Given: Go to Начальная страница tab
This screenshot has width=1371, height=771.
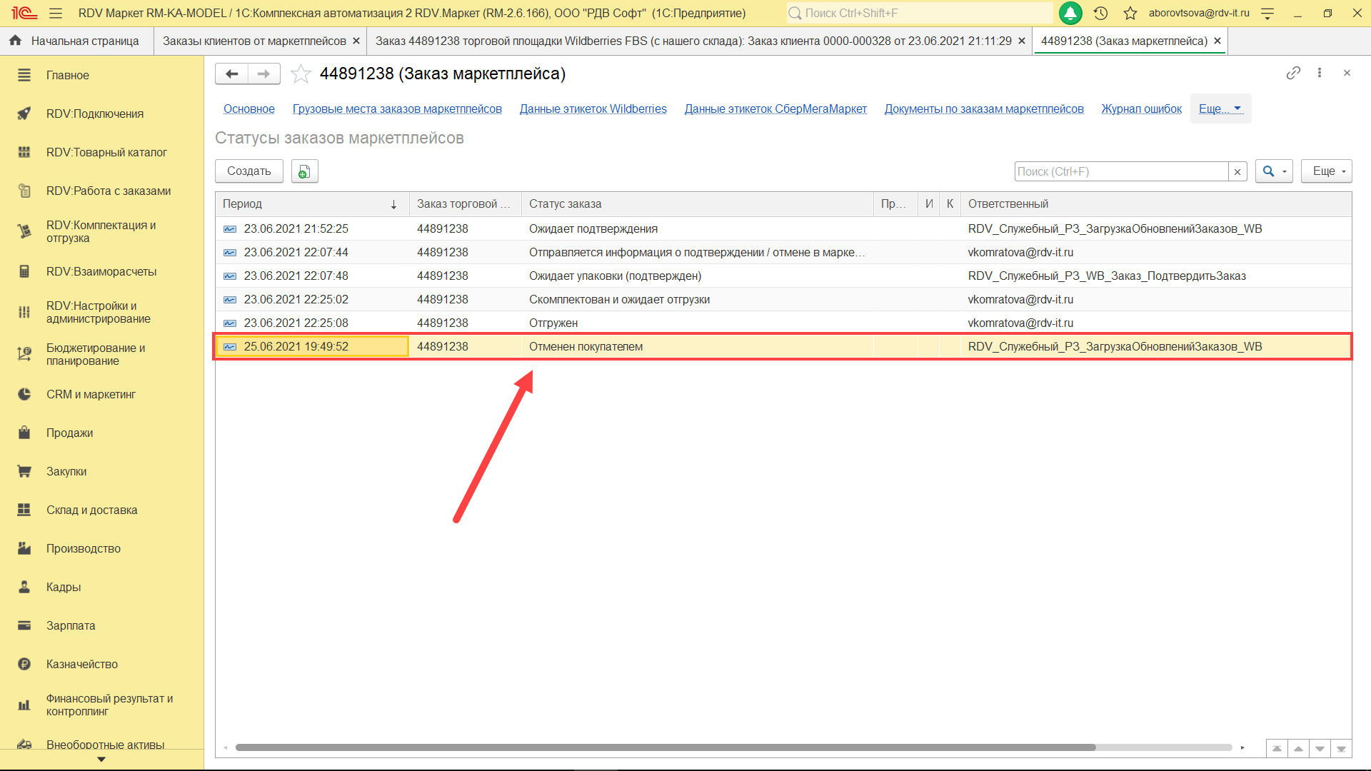Looking at the screenshot, I should (84, 41).
